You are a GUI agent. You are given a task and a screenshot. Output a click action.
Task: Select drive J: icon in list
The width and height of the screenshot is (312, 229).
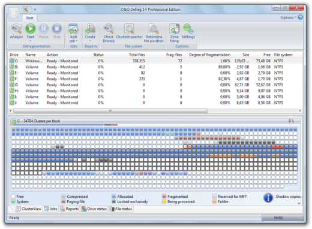coord(12,103)
